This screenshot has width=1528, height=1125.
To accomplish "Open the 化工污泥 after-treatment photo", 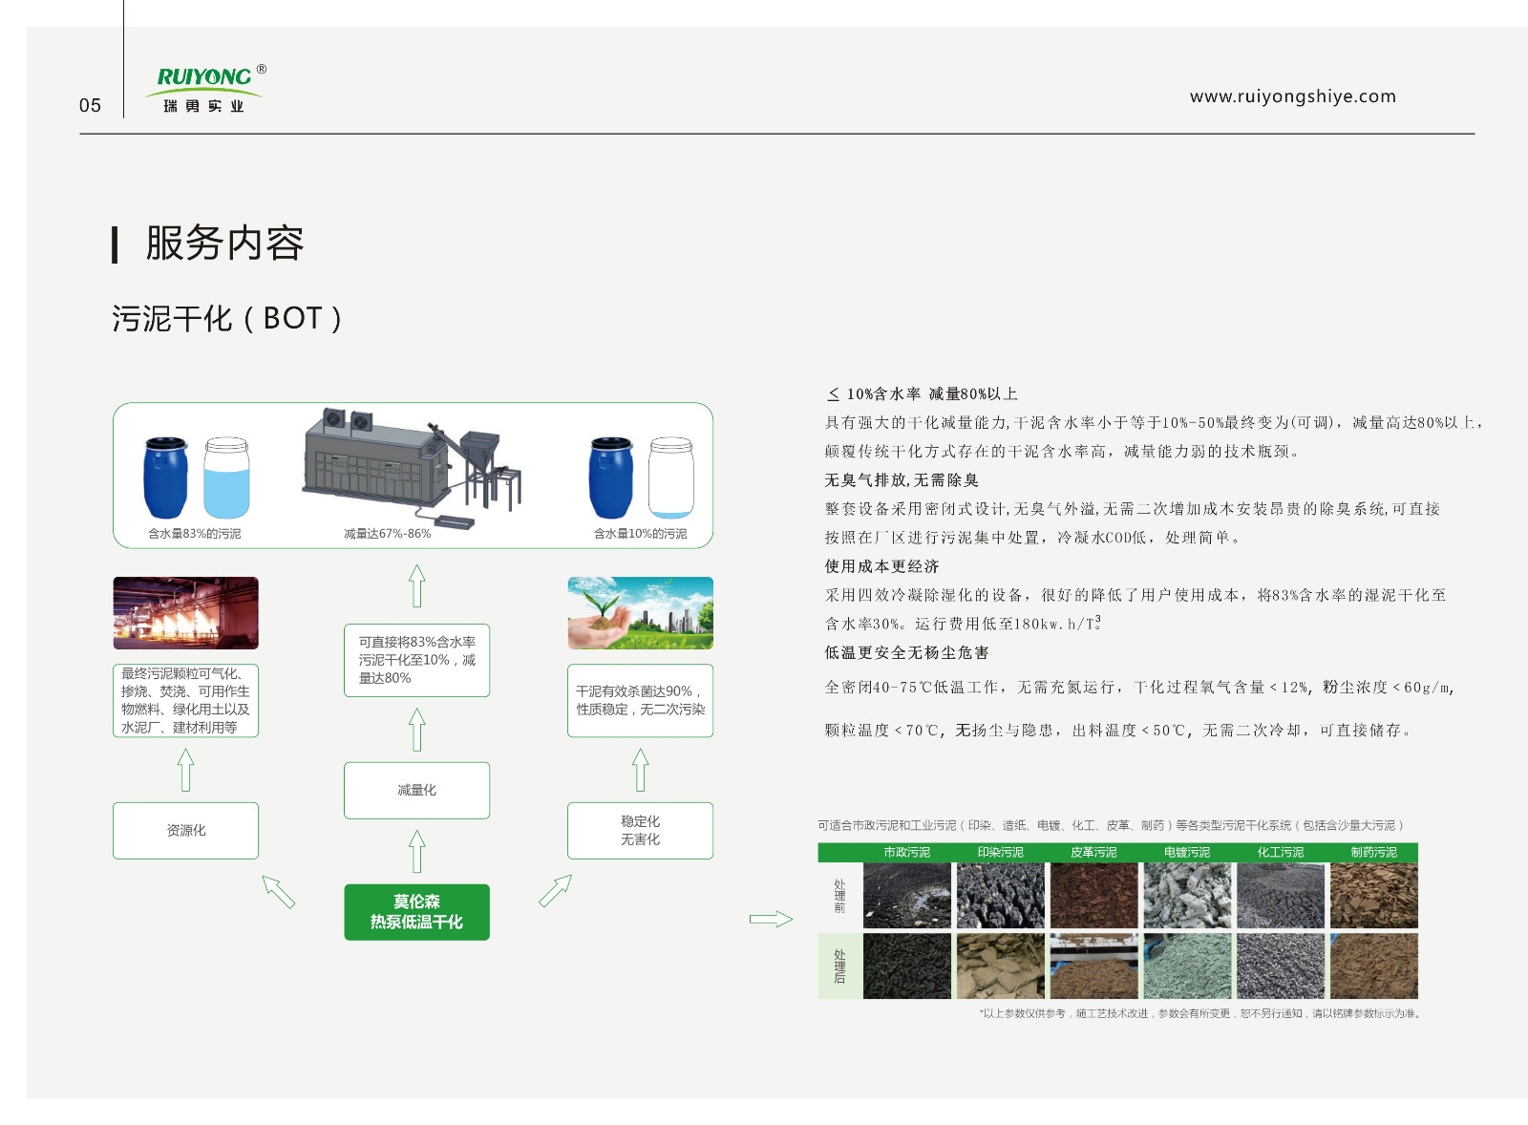I will click(x=1281, y=966).
